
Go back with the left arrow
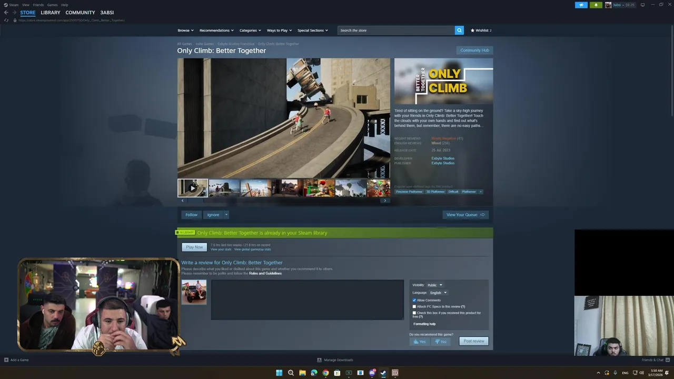tap(6, 13)
